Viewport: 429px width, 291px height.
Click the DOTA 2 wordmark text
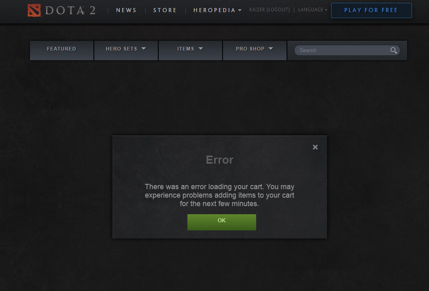(x=70, y=11)
